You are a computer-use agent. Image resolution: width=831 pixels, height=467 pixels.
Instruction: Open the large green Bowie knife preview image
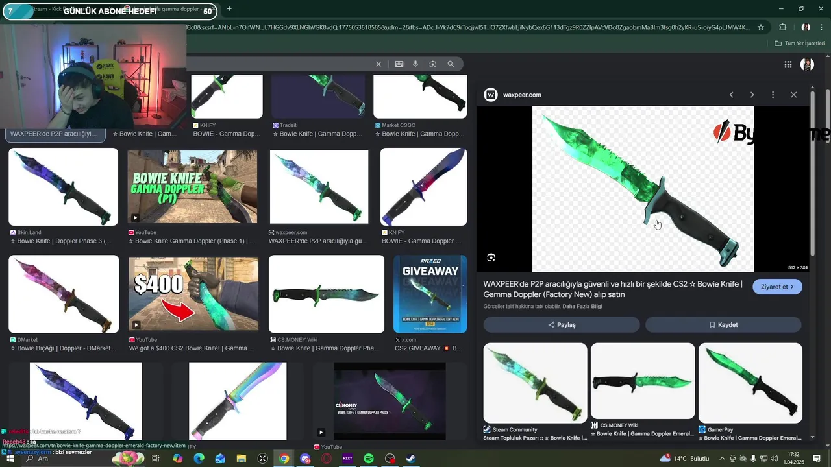pos(643,189)
